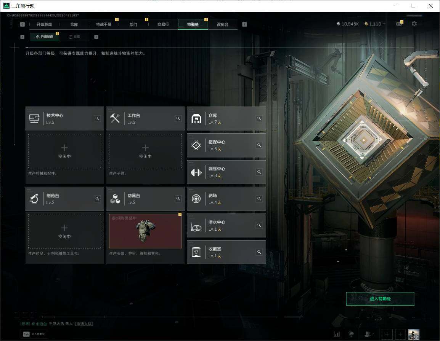Image resolution: width=440 pixels, height=341 pixels.
Task: Open the mail envelope icon
Action: (x=399, y=24)
